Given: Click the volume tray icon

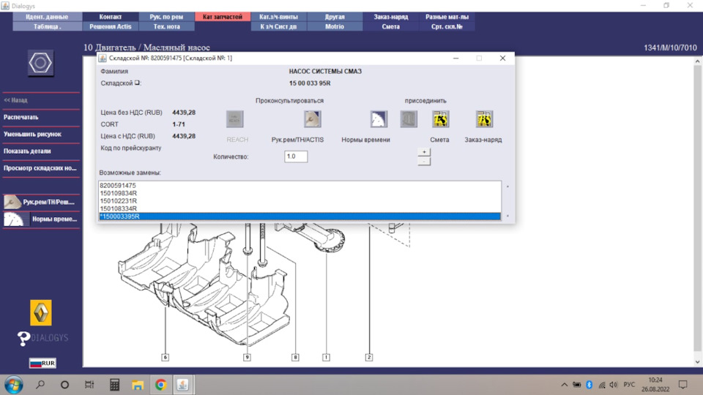Looking at the screenshot, I should [x=614, y=385].
